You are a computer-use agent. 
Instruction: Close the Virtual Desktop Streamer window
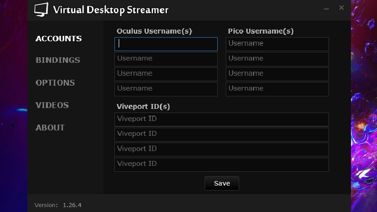click(x=342, y=8)
